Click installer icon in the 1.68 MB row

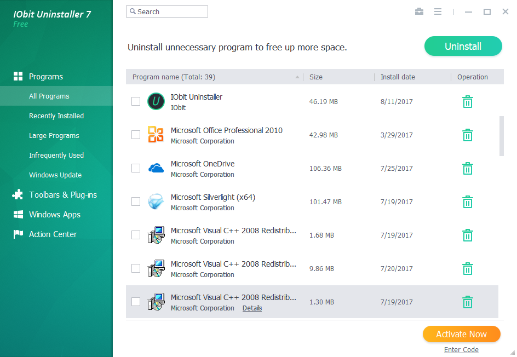[x=156, y=235]
